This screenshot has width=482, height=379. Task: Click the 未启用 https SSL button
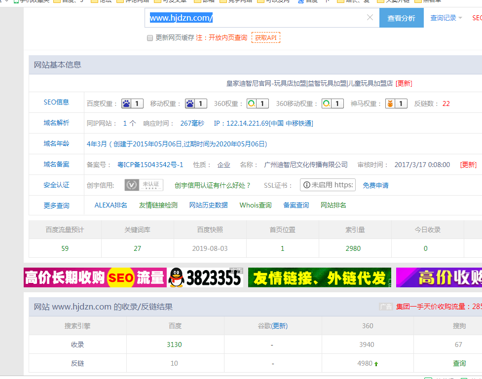coord(328,185)
